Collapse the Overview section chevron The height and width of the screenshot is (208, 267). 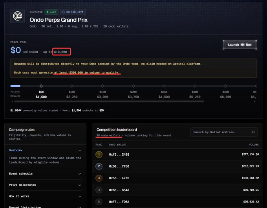80,151
